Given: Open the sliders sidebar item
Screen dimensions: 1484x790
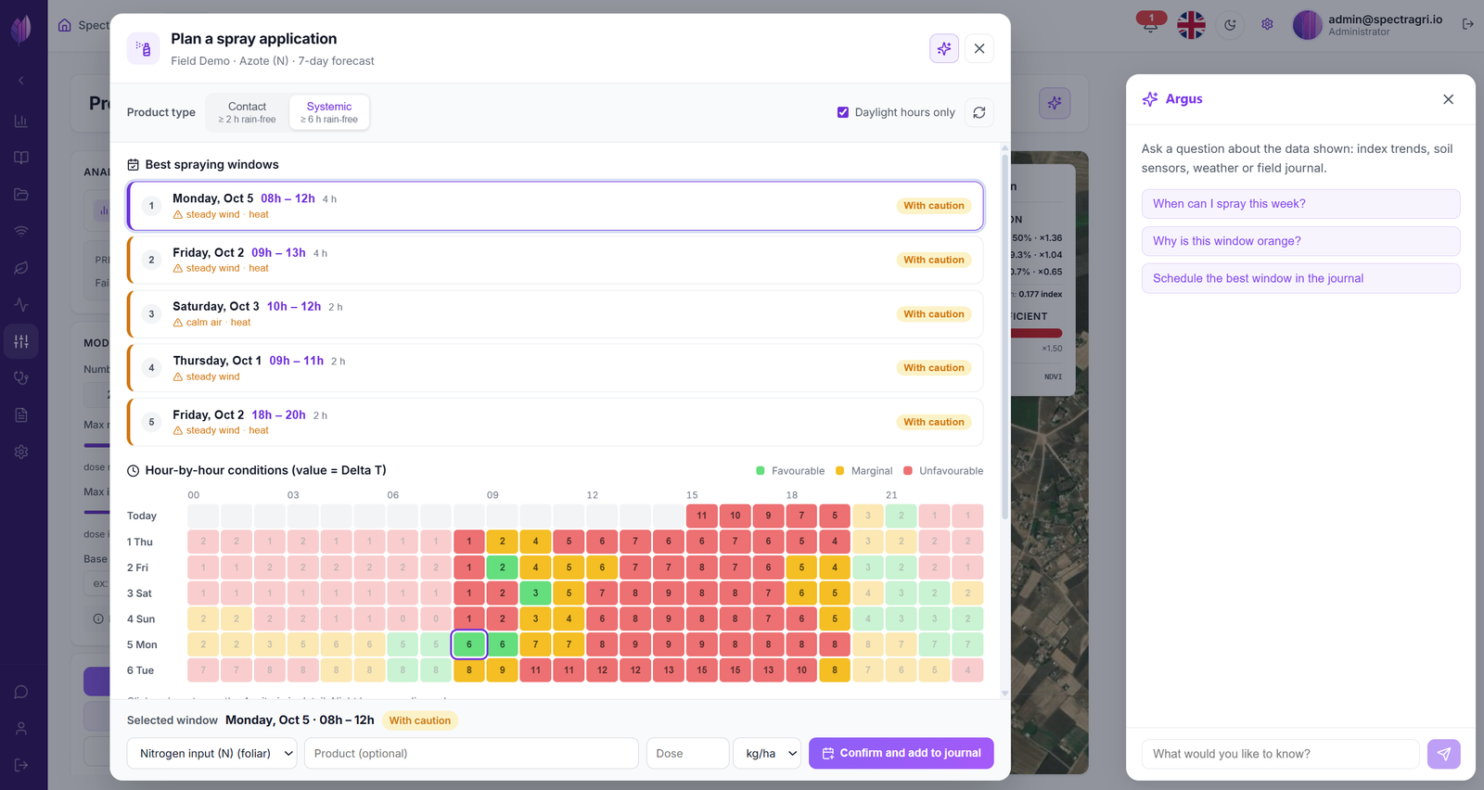Looking at the screenshot, I should 21,341.
